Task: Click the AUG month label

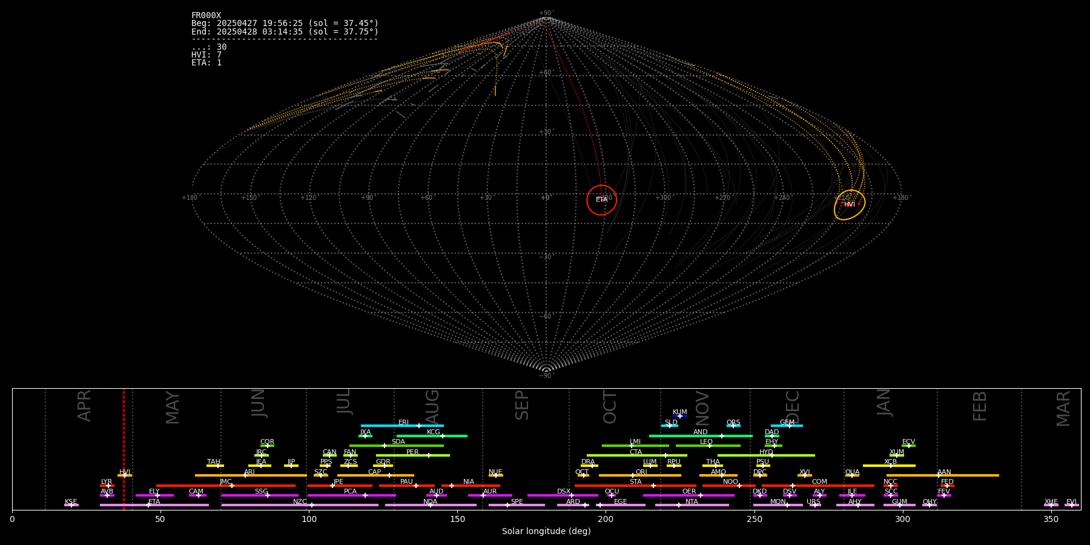Action: coord(432,408)
